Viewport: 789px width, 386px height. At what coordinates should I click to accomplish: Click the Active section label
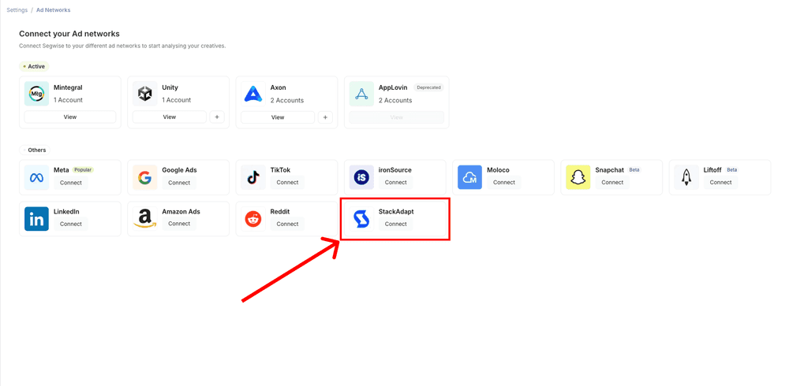34,66
